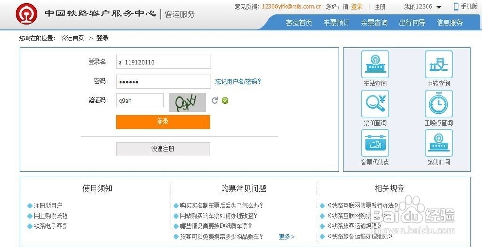
Task: Open 哪些情况需要换取纸质车票? question
Action: 216,226
